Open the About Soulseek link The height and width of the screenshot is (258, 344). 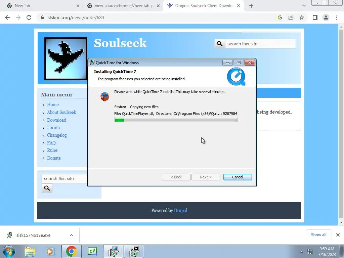[62, 112]
